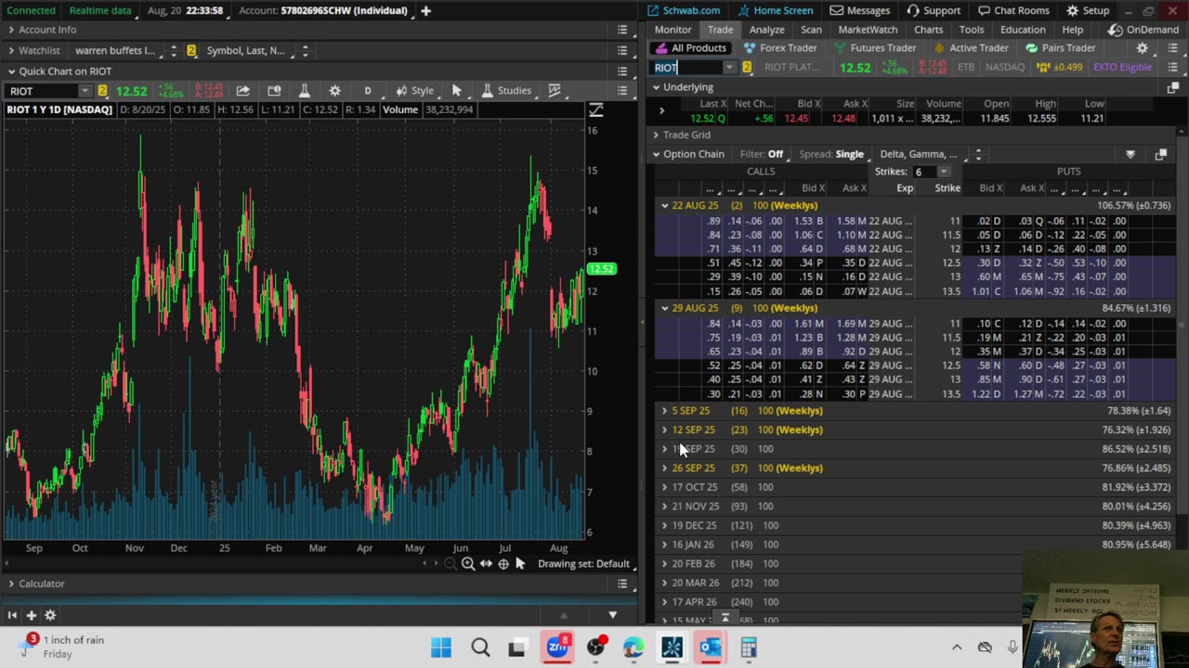Open the flask Edit studies icon
Image resolution: width=1189 pixels, height=668 pixels.
[304, 90]
